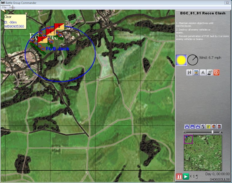Image resolution: width=232 pixels, height=183 pixels.
Task: Click the rightmost red arrows icon above minimap
Action: click(x=219, y=127)
